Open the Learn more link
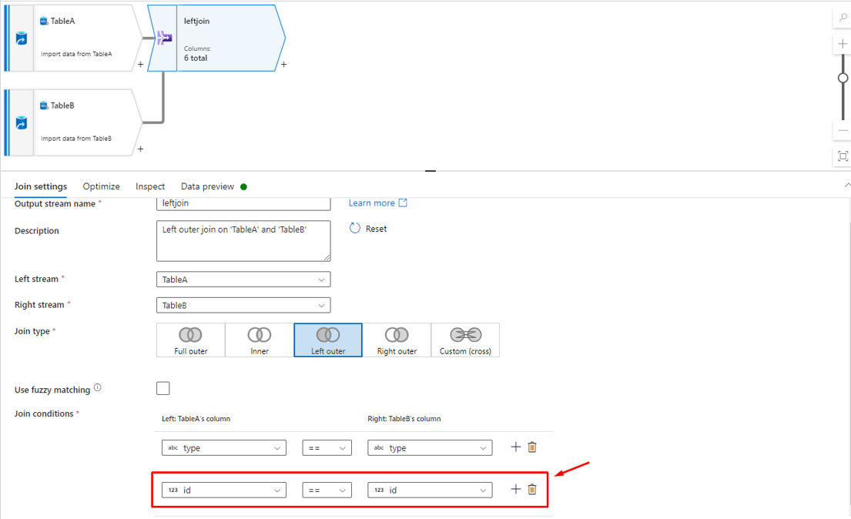Viewport: 851px width, 519px height. [372, 203]
